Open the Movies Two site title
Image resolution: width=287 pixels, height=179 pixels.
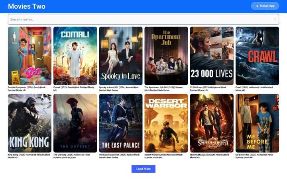(x=27, y=6)
